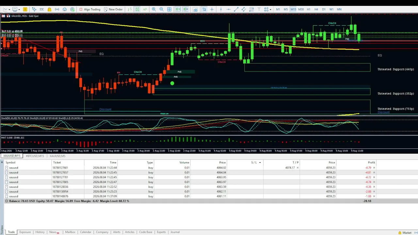Switch chart to M30 timeframe
418x235 pixels.
301,9
